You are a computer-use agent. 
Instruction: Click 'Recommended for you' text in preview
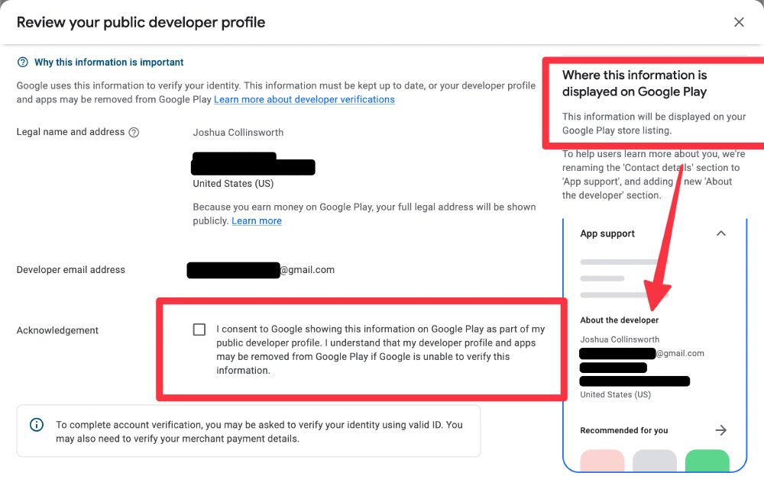[x=623, y=430]
